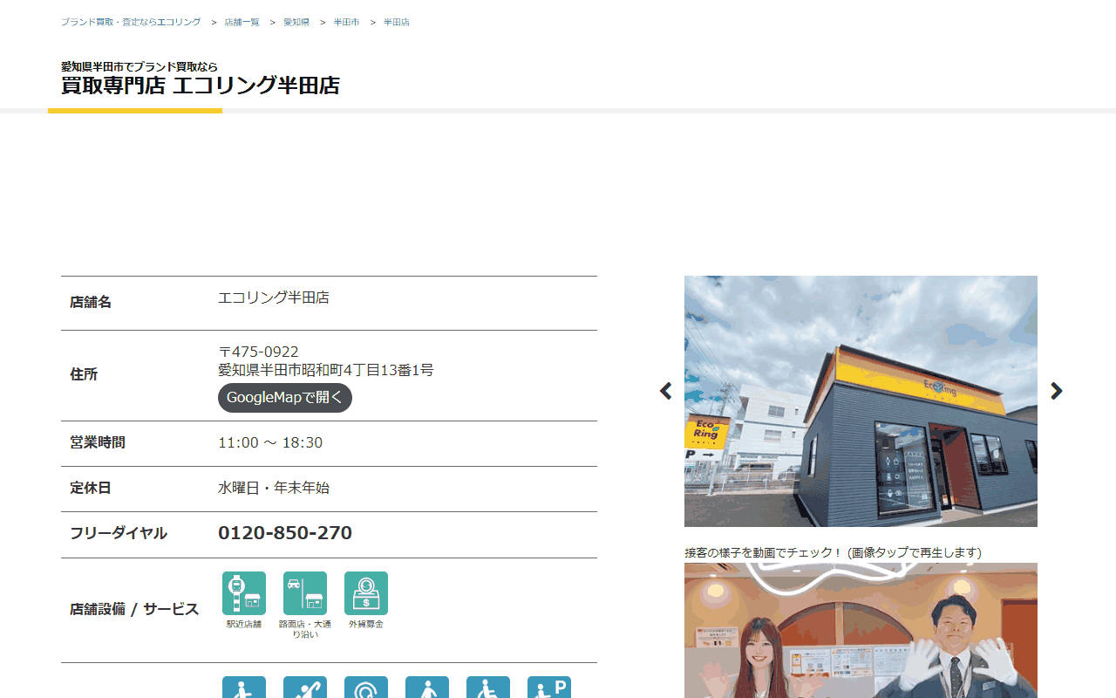Click the 駅近店舗 station-nearby store icon
The height and width of the screenshot is (698, 1116).
244,593
